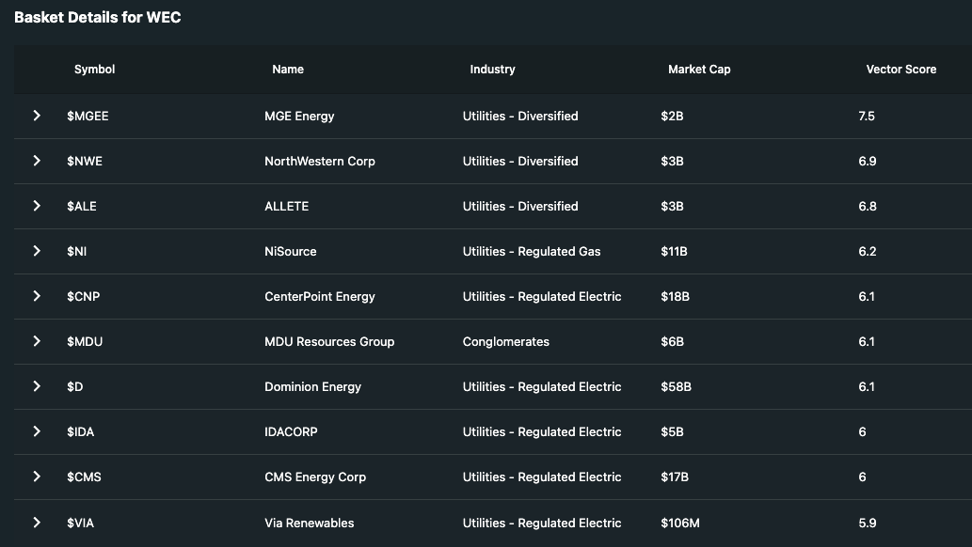Screen dimensions: 972x547
Task: Select the NiSource name cell
Action: tap(290, 252)
